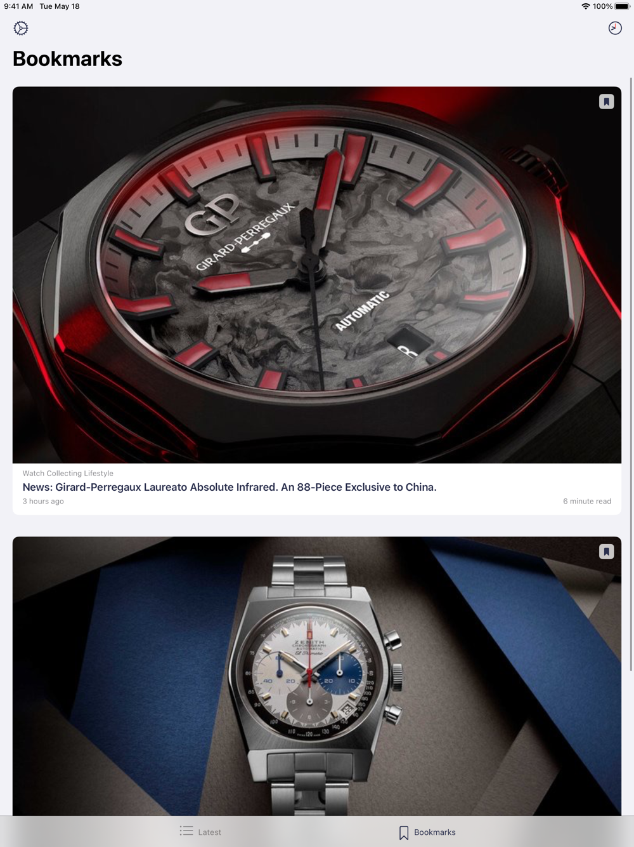Viewport: 634px width, 847px height.
Task: Tap the clock icon at the top right
Action: coord(615,28)
